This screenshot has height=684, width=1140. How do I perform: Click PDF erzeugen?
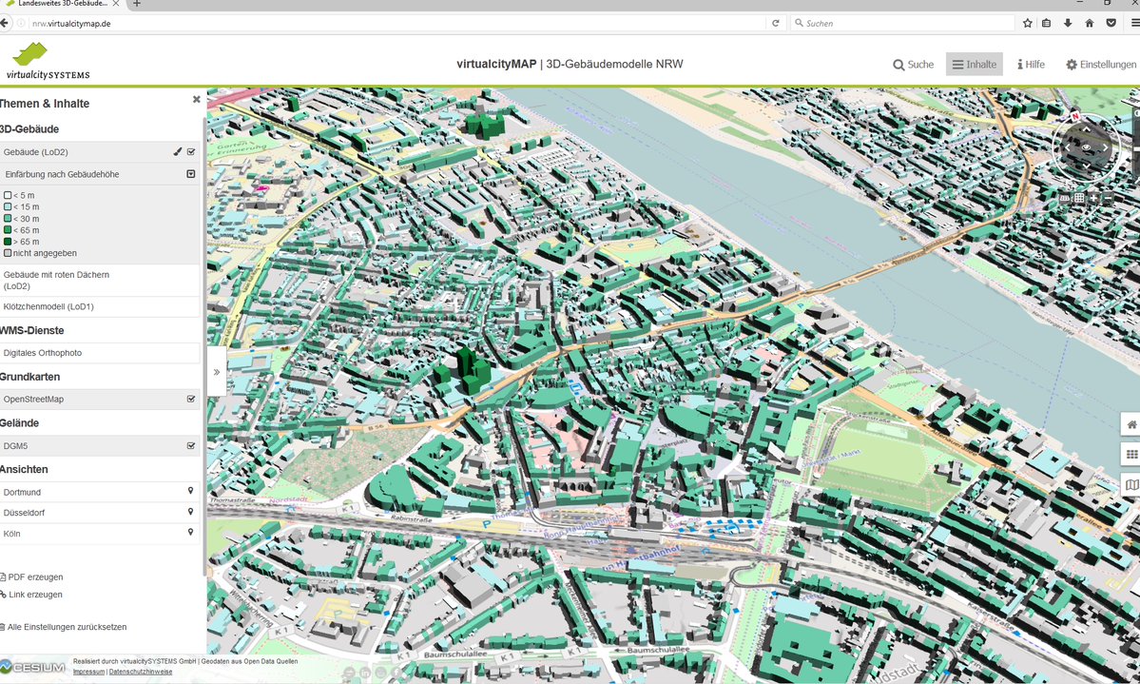(32, 577)
